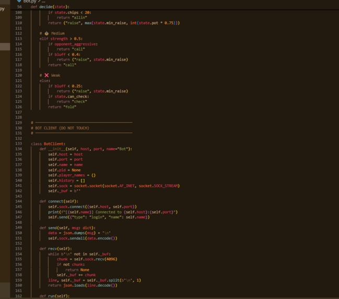Screen dimensions: 339x299
Task: Click line number 133 in the gutter
Action: point(18,143)
